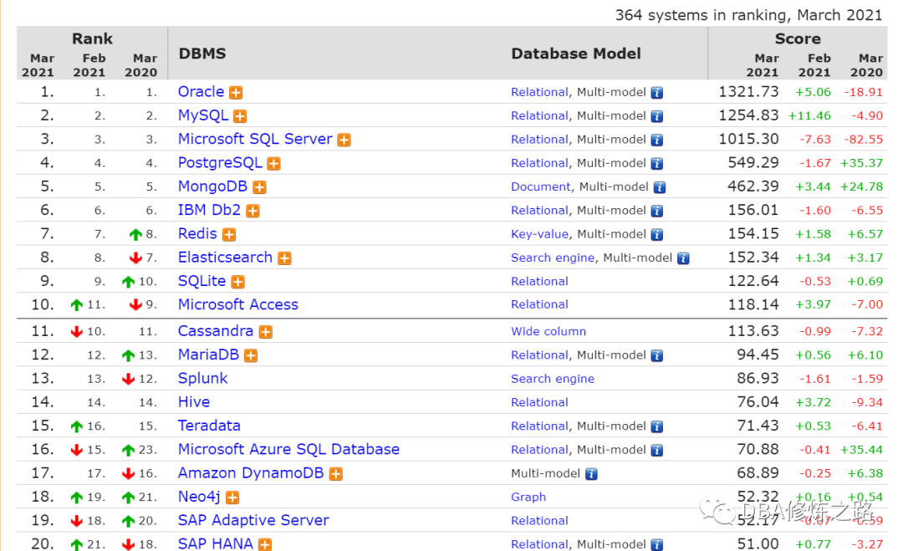903x551 pixels.
Task: Click the info icon in the PostgreSQL row
Action: click(657, 164)
